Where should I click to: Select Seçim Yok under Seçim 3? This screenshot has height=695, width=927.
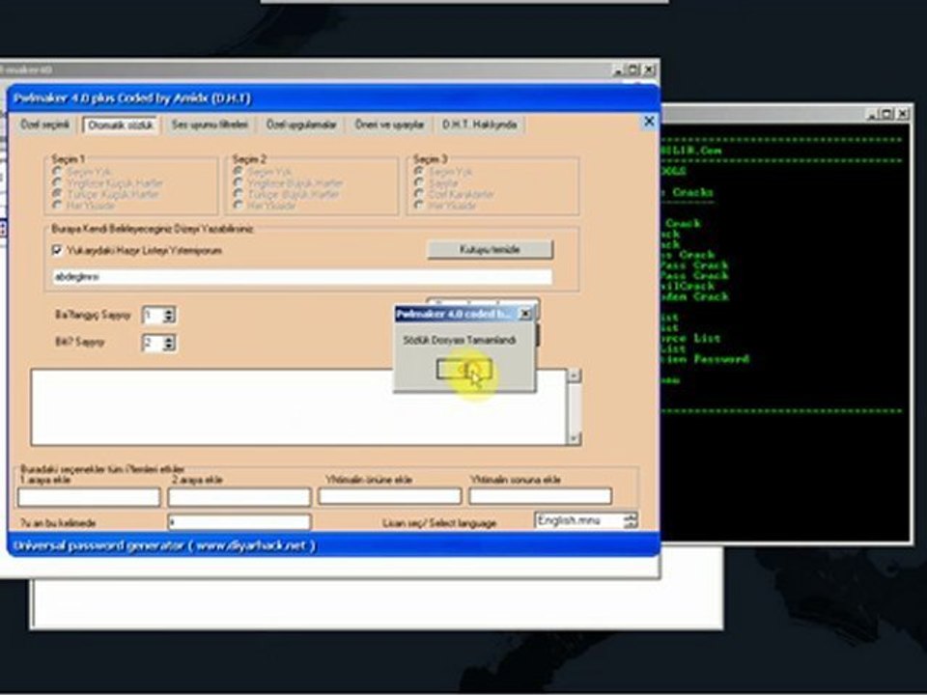(x=419, y=171)
